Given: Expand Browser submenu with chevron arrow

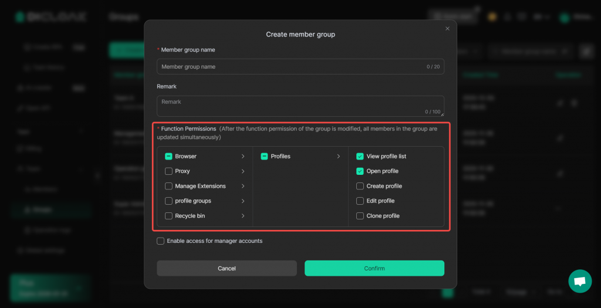Looking at the screenshot, I should click(x=243, y=157).
